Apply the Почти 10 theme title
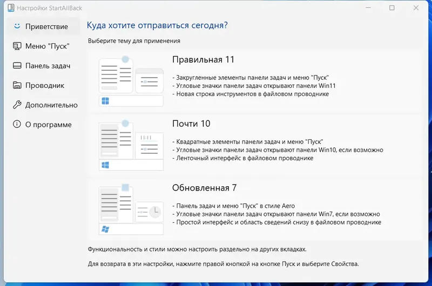The width and height of the screenshot is (432, 286). [x=191, y=124]
